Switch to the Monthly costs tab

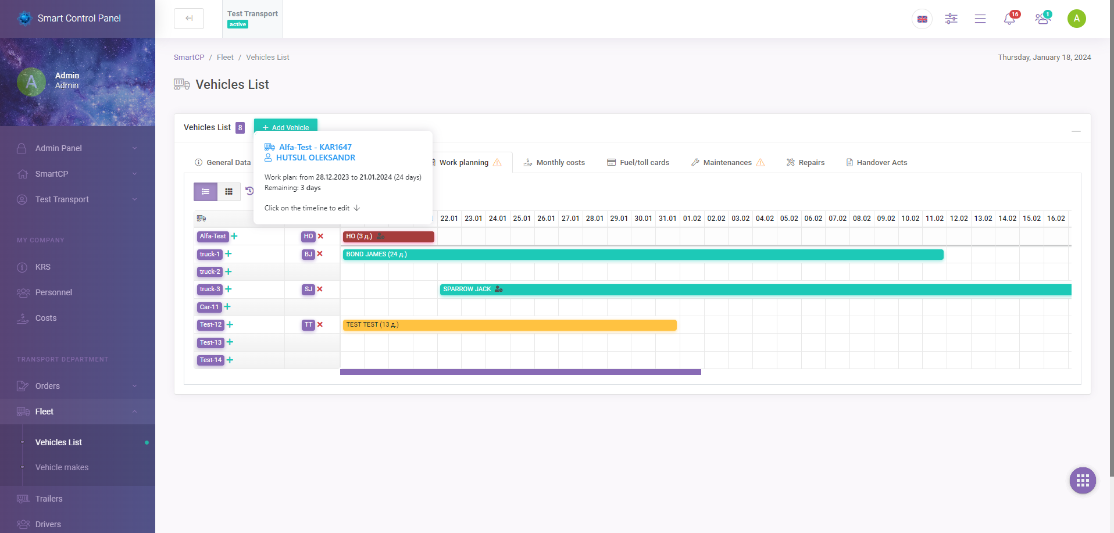pos(560,162)
